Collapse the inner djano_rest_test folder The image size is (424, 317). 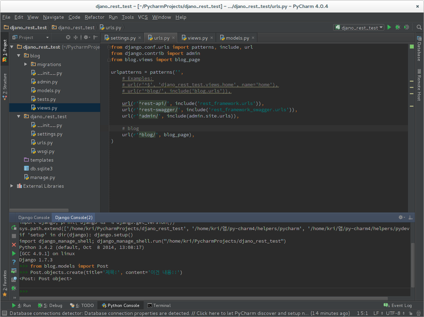click(18, 116)
